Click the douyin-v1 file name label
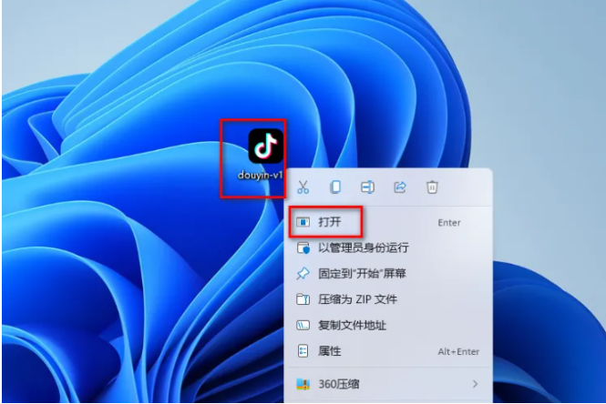606x404 pixels. click(260, 176)
